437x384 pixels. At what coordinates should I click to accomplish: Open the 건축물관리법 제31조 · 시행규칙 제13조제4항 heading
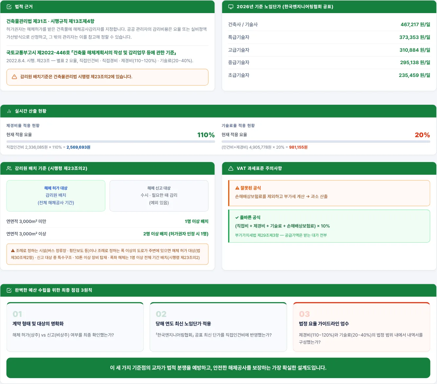tap(50, 21)
